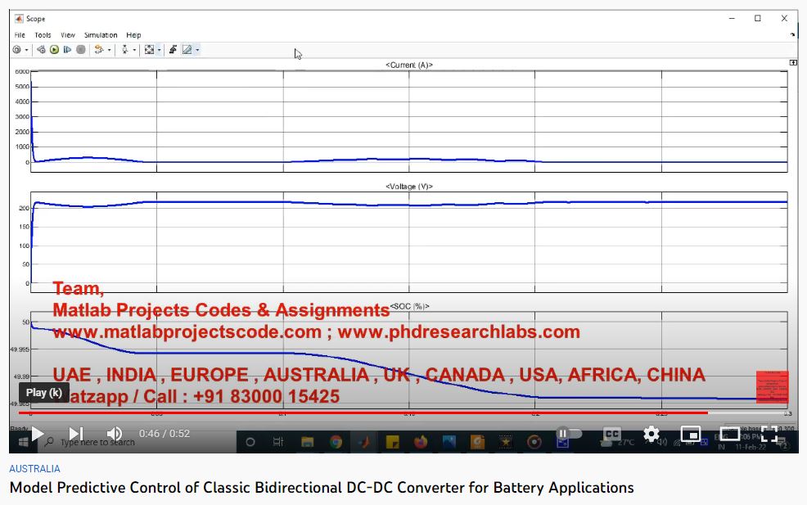Open the Tools menu in Scope

43,35
